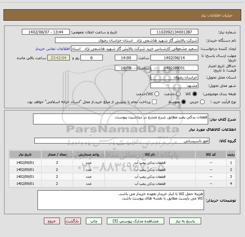Click the validity time field 16:00

pyautogui.click(x=126, y=68)
